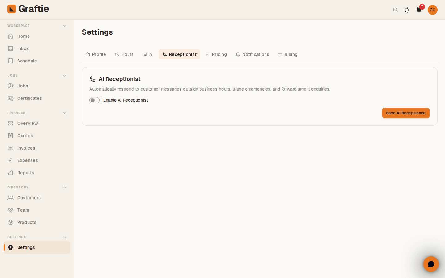Click the phone icon beside AI Receptionist heading
Image resolution: width=445 pixels, height=278 pixels.
[x=92, y=79]
